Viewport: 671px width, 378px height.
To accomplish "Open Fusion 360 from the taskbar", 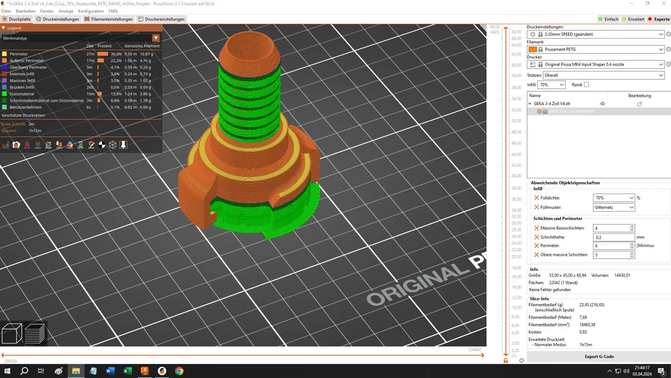I will coord(145,371).
